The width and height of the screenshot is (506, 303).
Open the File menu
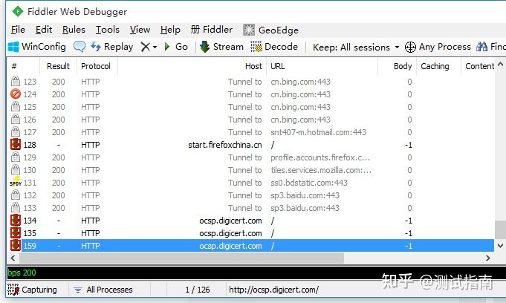click(18, 30)
